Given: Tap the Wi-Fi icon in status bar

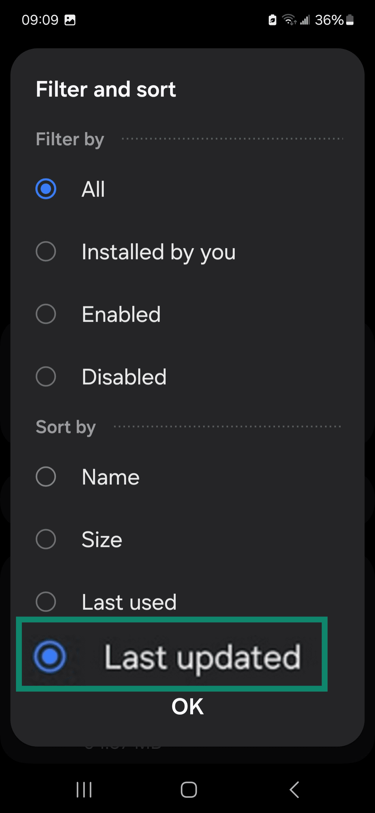Looking at the screenshot, I should 289,20.
